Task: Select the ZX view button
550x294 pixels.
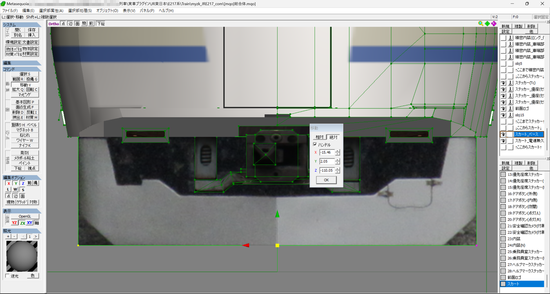Action: [23, 223]
